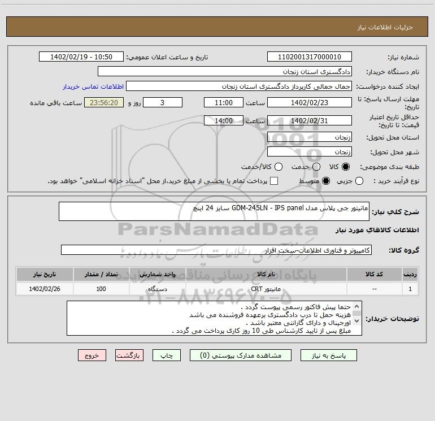Click the validity hour field 14:00

tap(224, 120)
